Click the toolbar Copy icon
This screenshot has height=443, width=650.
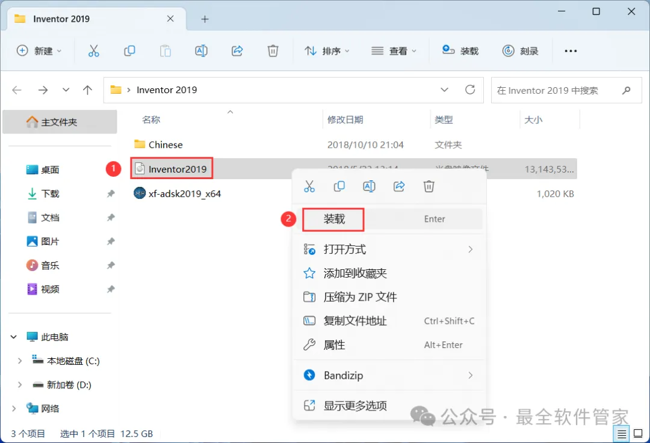pos(129,51)
